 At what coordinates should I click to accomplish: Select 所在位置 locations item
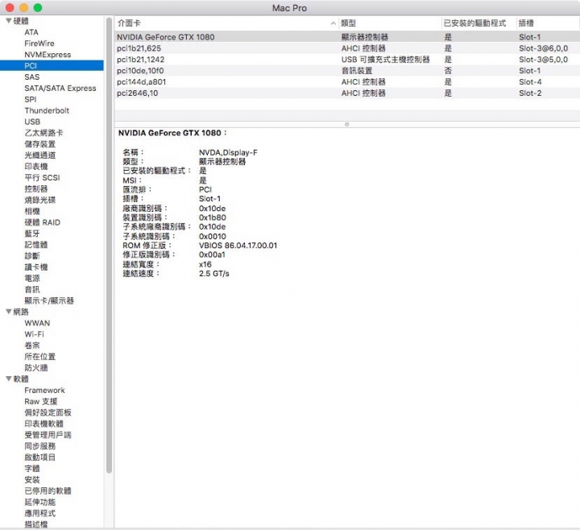click(40, 357)
